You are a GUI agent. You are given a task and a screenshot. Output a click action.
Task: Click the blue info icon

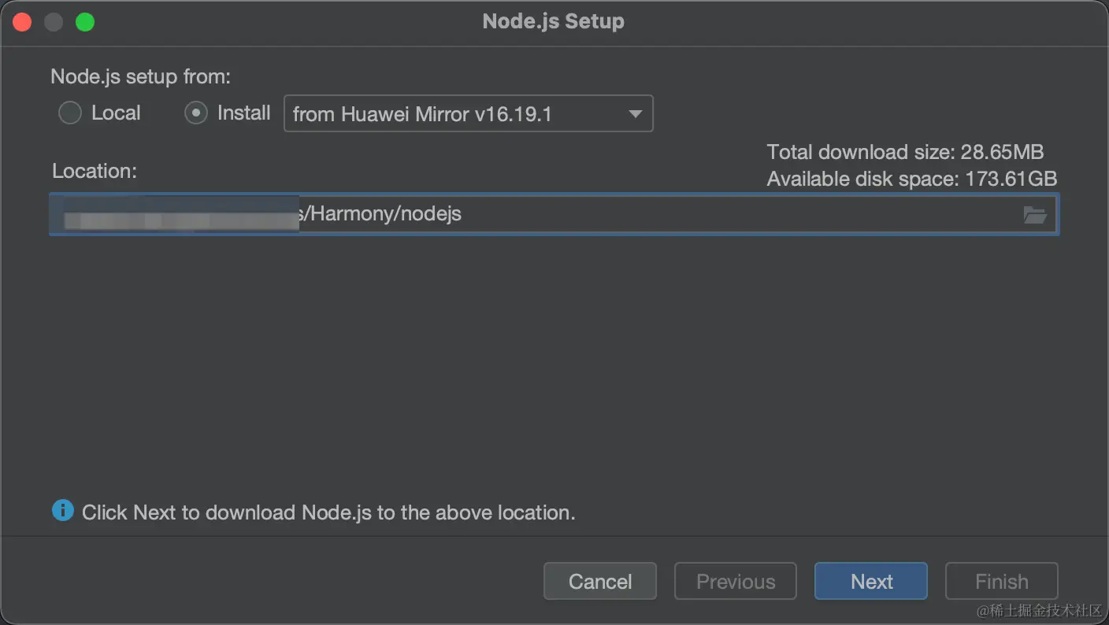(63, 512)
